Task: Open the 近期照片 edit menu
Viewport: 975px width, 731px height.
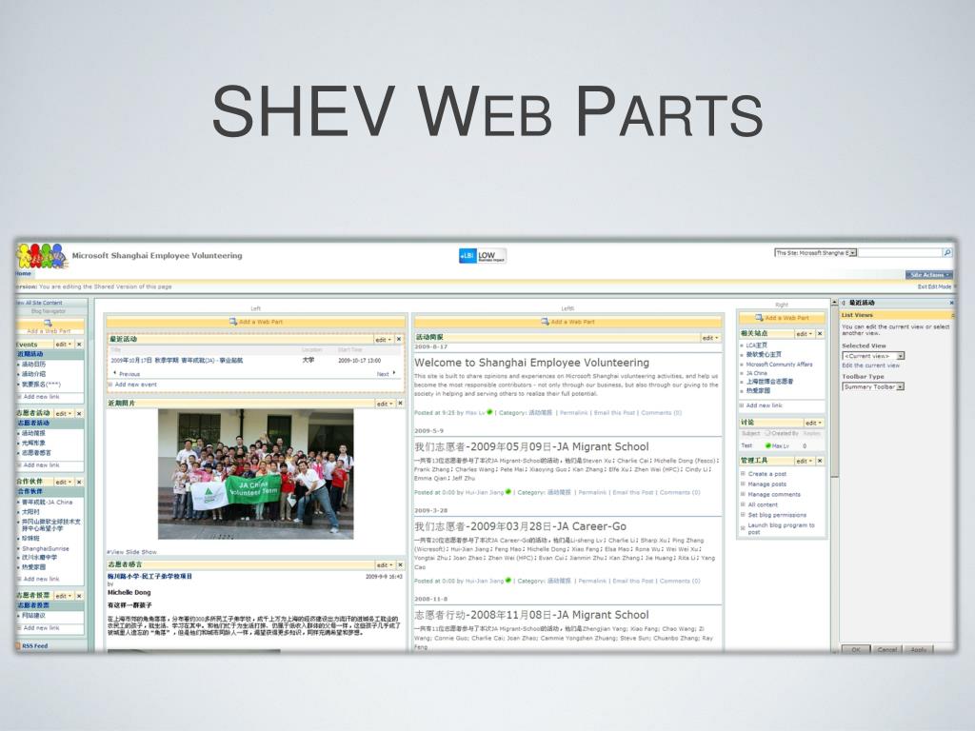Action: 385,404
